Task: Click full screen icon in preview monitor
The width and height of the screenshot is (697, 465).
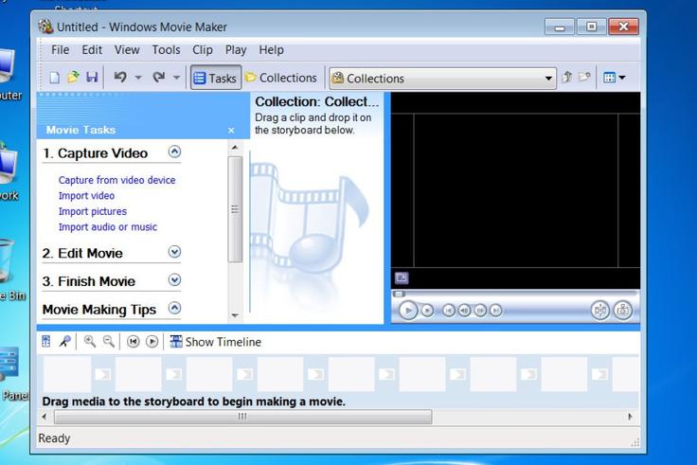Action: point(402,277)
